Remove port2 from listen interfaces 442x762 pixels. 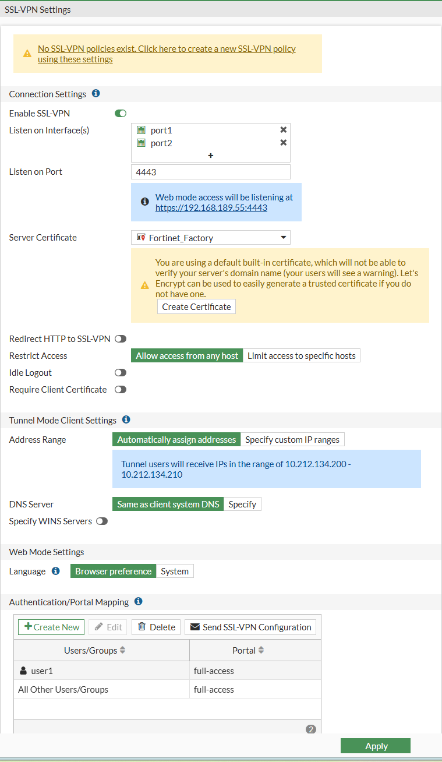click(x=284, y=143)
